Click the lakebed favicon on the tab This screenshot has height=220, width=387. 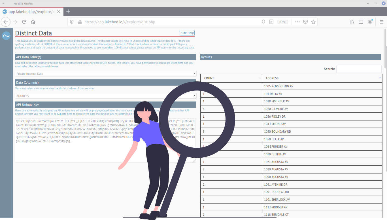pos(5,12)
